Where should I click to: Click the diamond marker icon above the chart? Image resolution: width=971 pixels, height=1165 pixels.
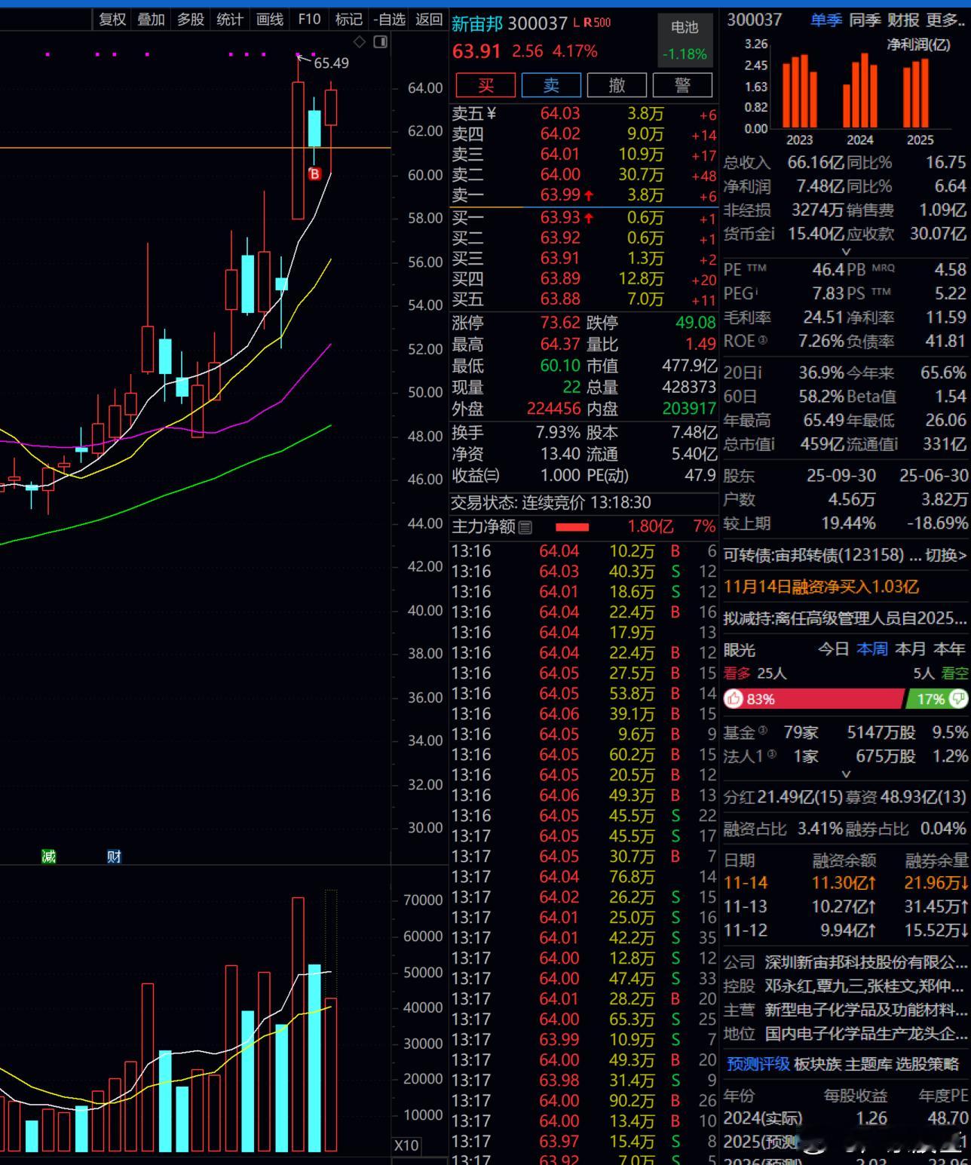pyautogui.click(x=360, y=42)
